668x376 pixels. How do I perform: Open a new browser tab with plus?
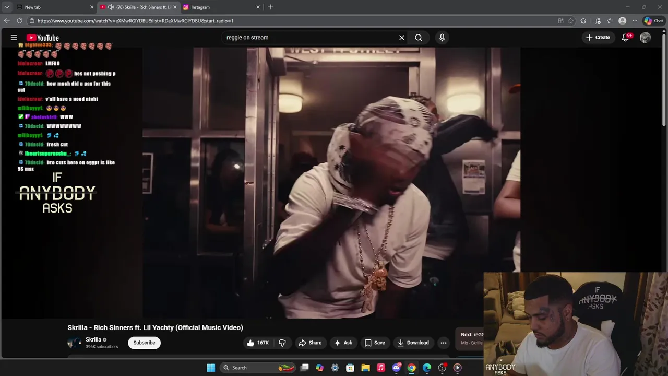[270, 7]
